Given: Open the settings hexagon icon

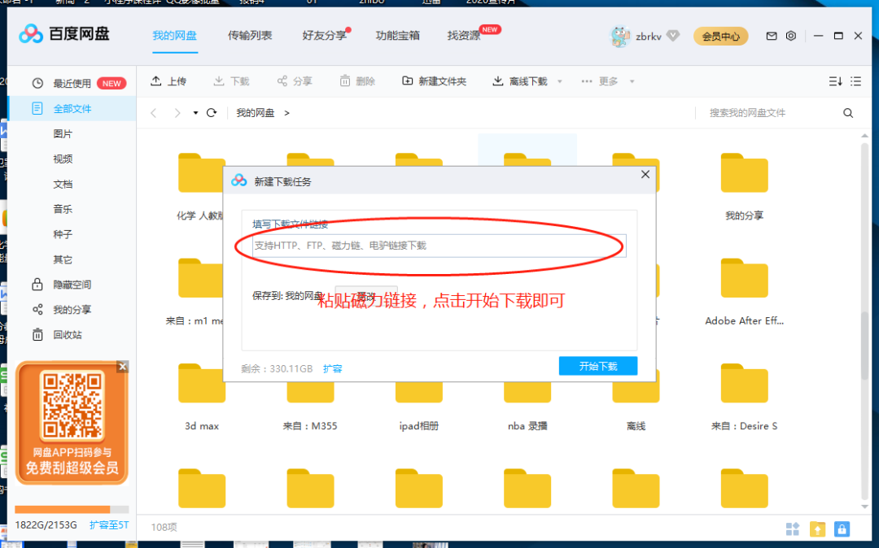Looking at the screenshot, I should click(x=791, y=36).
